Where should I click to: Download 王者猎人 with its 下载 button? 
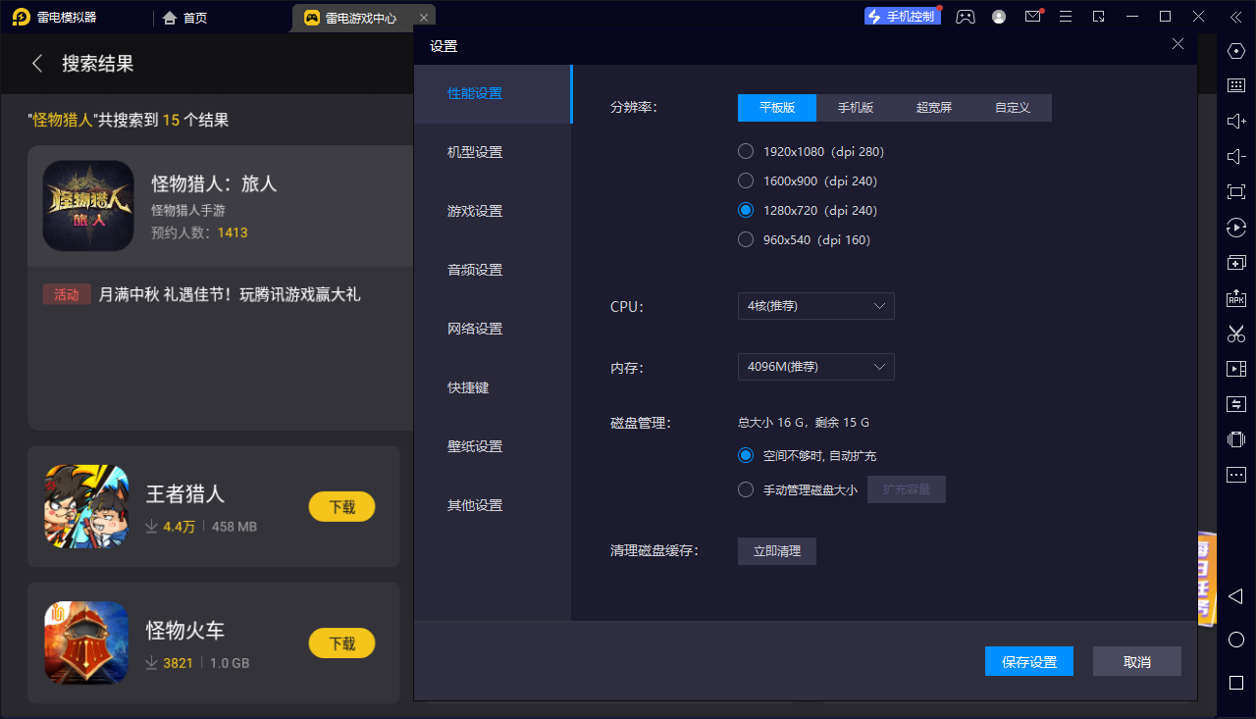tap(341, 507)
